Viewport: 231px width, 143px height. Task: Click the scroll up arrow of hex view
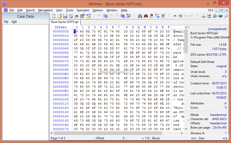pyautogui.click(x=186, y=27)
